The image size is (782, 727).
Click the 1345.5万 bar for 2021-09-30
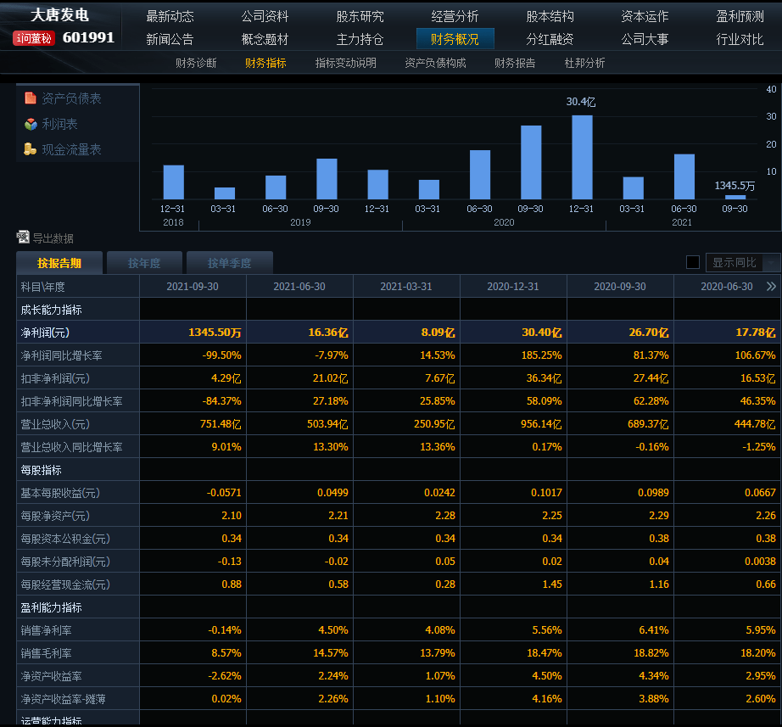(735, 197)
